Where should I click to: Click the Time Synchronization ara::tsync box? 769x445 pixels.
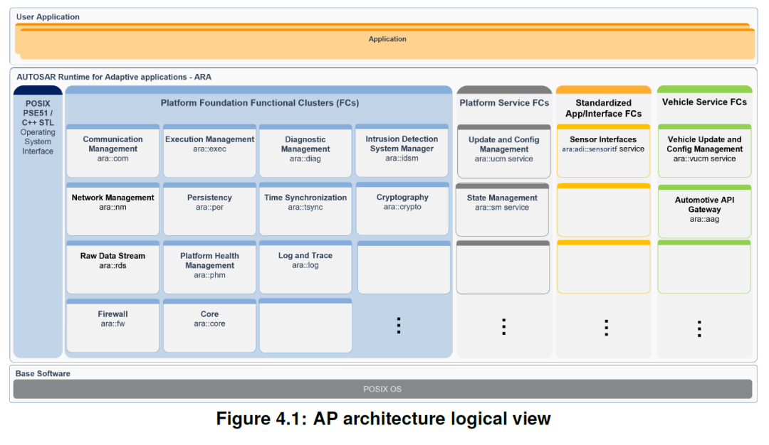(305, 209)
